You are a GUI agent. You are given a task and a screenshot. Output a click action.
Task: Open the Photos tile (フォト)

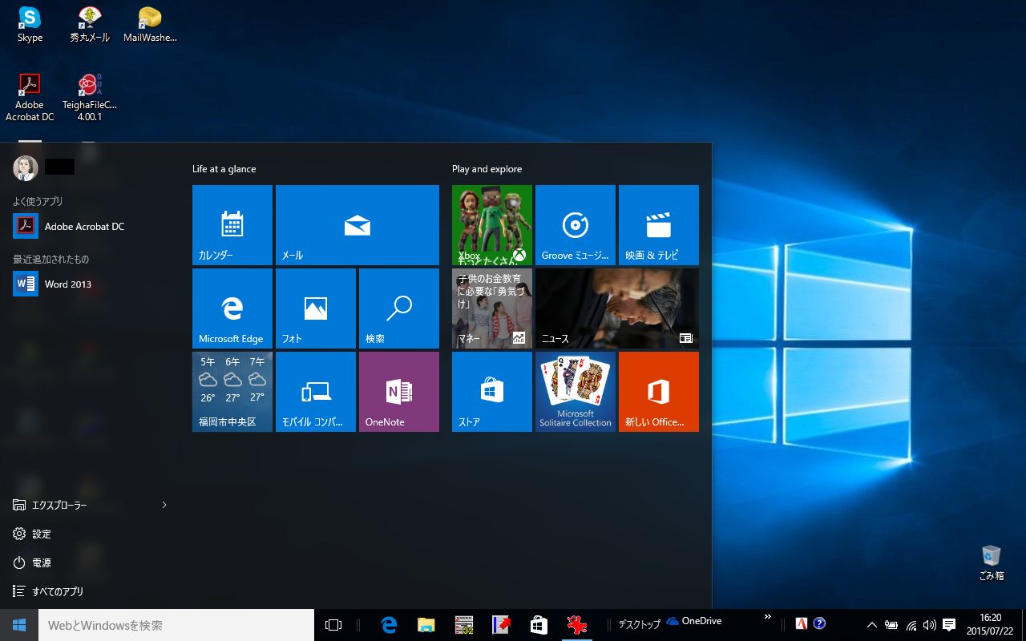[x=316, y=308]
